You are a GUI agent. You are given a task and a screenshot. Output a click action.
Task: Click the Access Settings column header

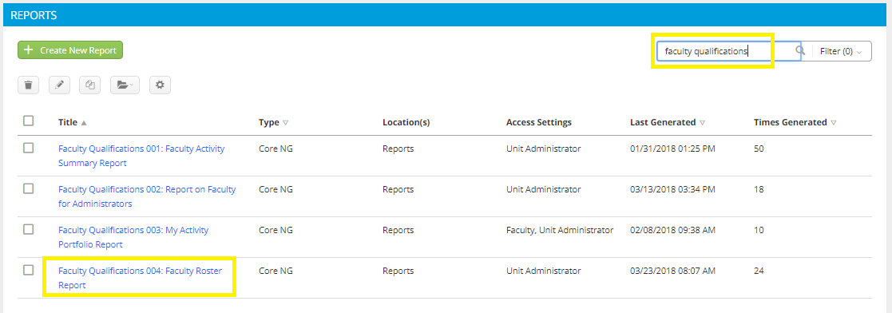coord(539,122)
